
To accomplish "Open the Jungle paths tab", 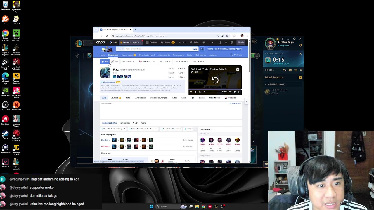I will click(140, 98).
